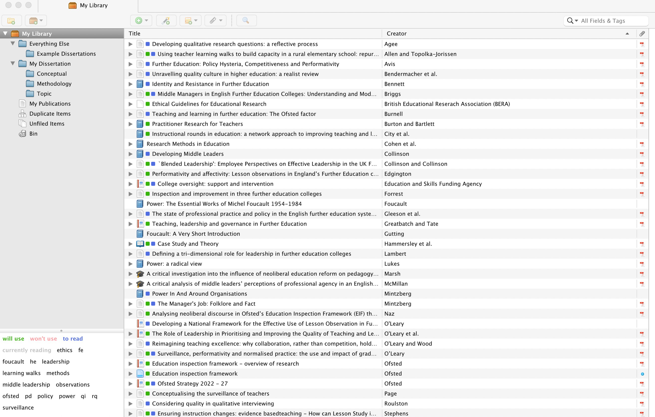Expand the Bennett book item
The height and width of the screenshot is (417, 655).
[x=130, y=84]
